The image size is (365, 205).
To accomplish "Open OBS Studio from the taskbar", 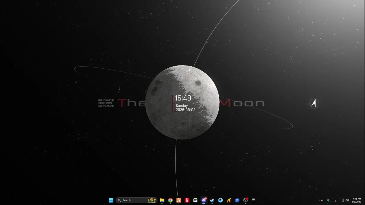I will 246,200.
